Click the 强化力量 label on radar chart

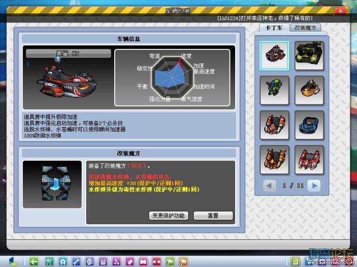(160, 99)
